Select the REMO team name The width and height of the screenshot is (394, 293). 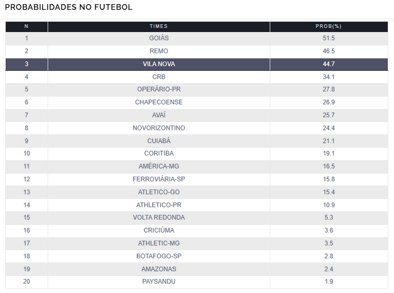click(159, 51)
